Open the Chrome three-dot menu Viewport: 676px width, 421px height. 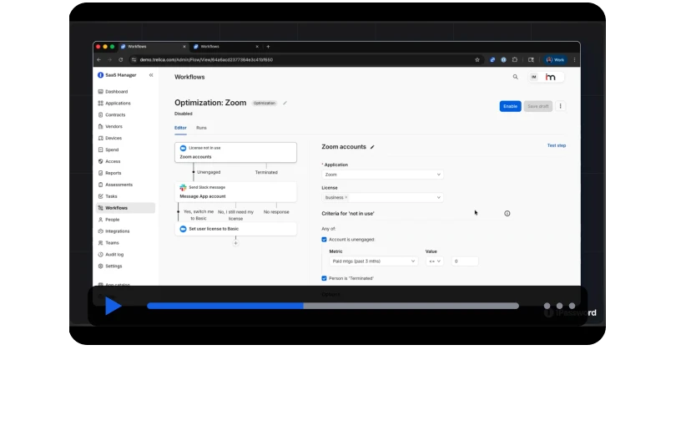pos(574,60)
